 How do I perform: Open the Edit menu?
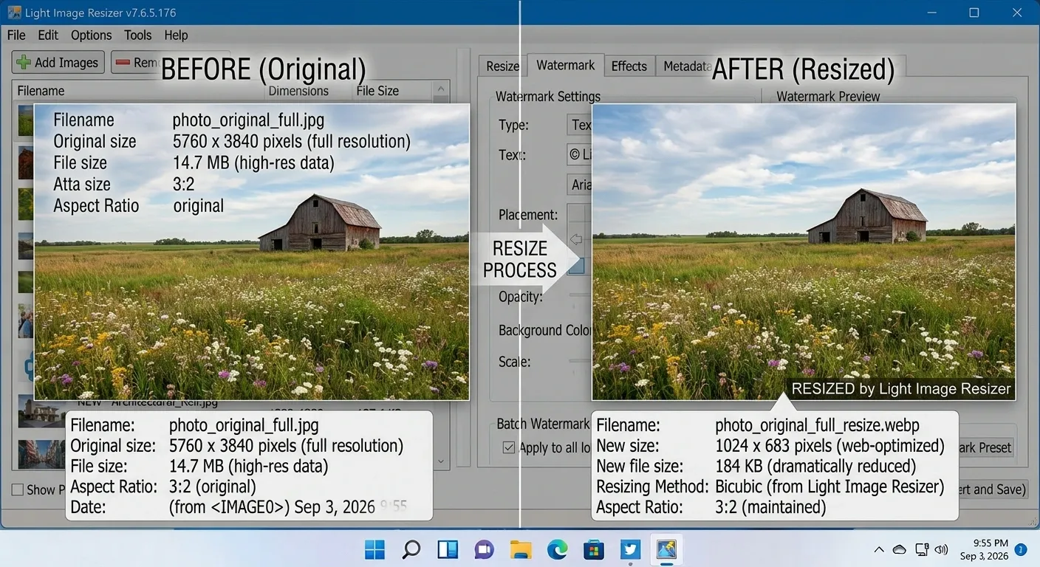[48, 35]
